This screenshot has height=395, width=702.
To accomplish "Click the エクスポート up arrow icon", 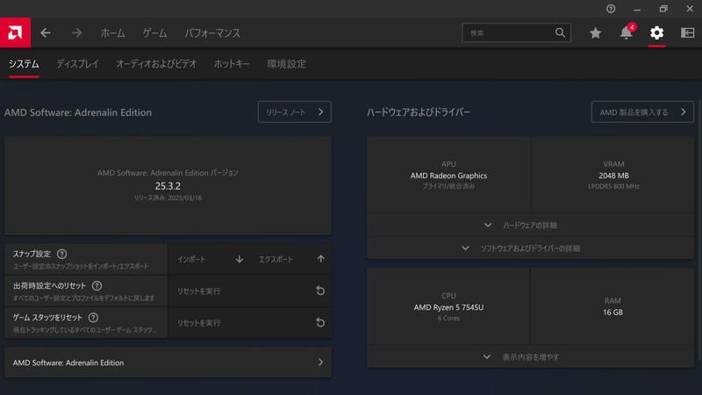I will (320, 259).
